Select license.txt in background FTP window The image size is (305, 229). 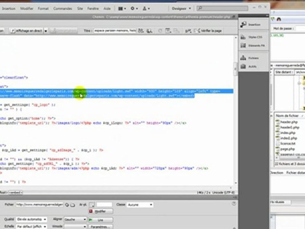pos(286,143)
